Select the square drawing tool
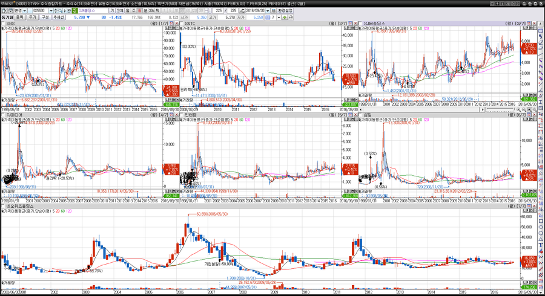 coord(541,222)
